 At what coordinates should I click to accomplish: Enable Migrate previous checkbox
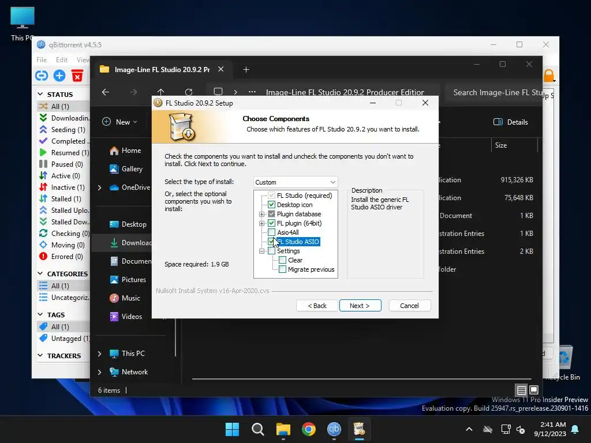coord(282,269)
